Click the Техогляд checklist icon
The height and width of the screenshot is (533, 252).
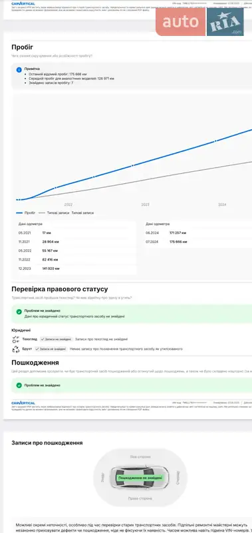[15, 339]
